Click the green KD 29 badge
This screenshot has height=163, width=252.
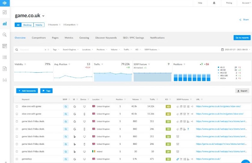168,152
